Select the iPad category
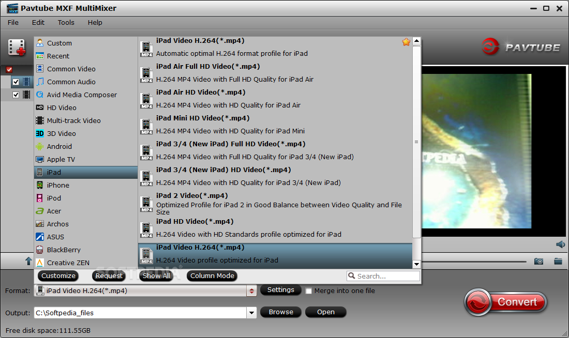Screen dimensions: 569x338 point(86,172)
